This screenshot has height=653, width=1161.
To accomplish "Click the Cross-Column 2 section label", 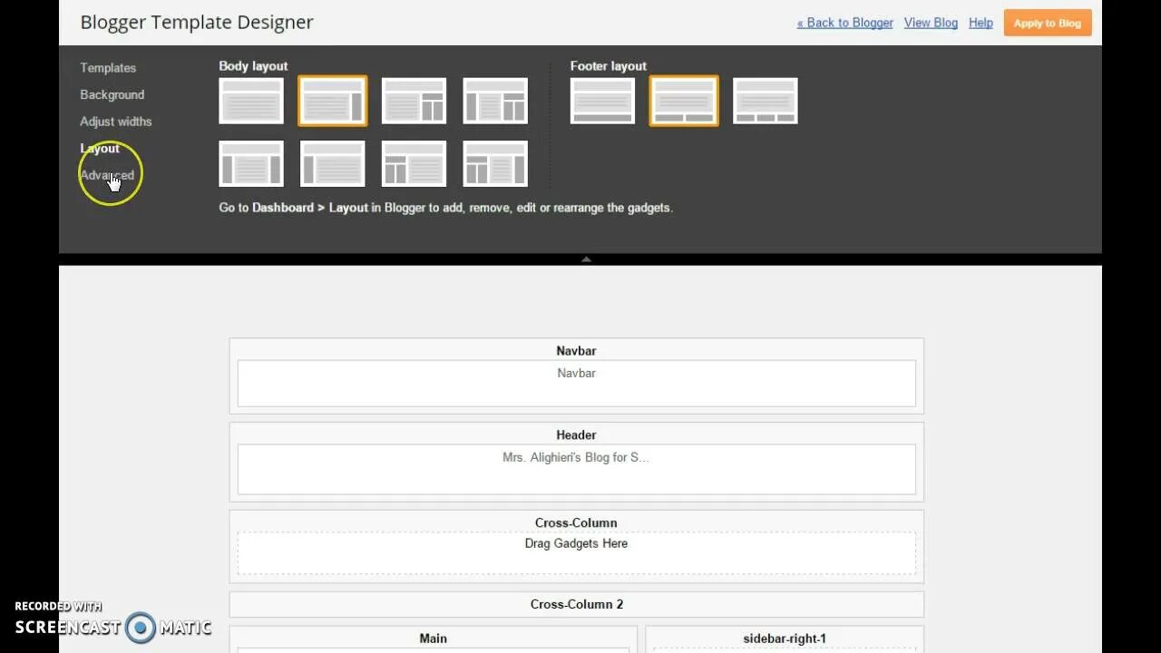I will (576, 604).
